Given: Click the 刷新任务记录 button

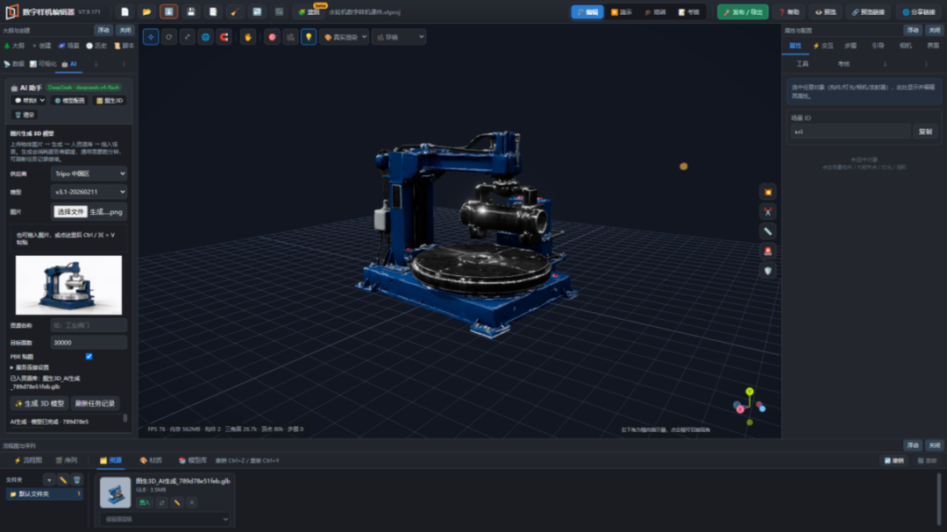Looking at the screenshot, I should (x=95, y=403).
